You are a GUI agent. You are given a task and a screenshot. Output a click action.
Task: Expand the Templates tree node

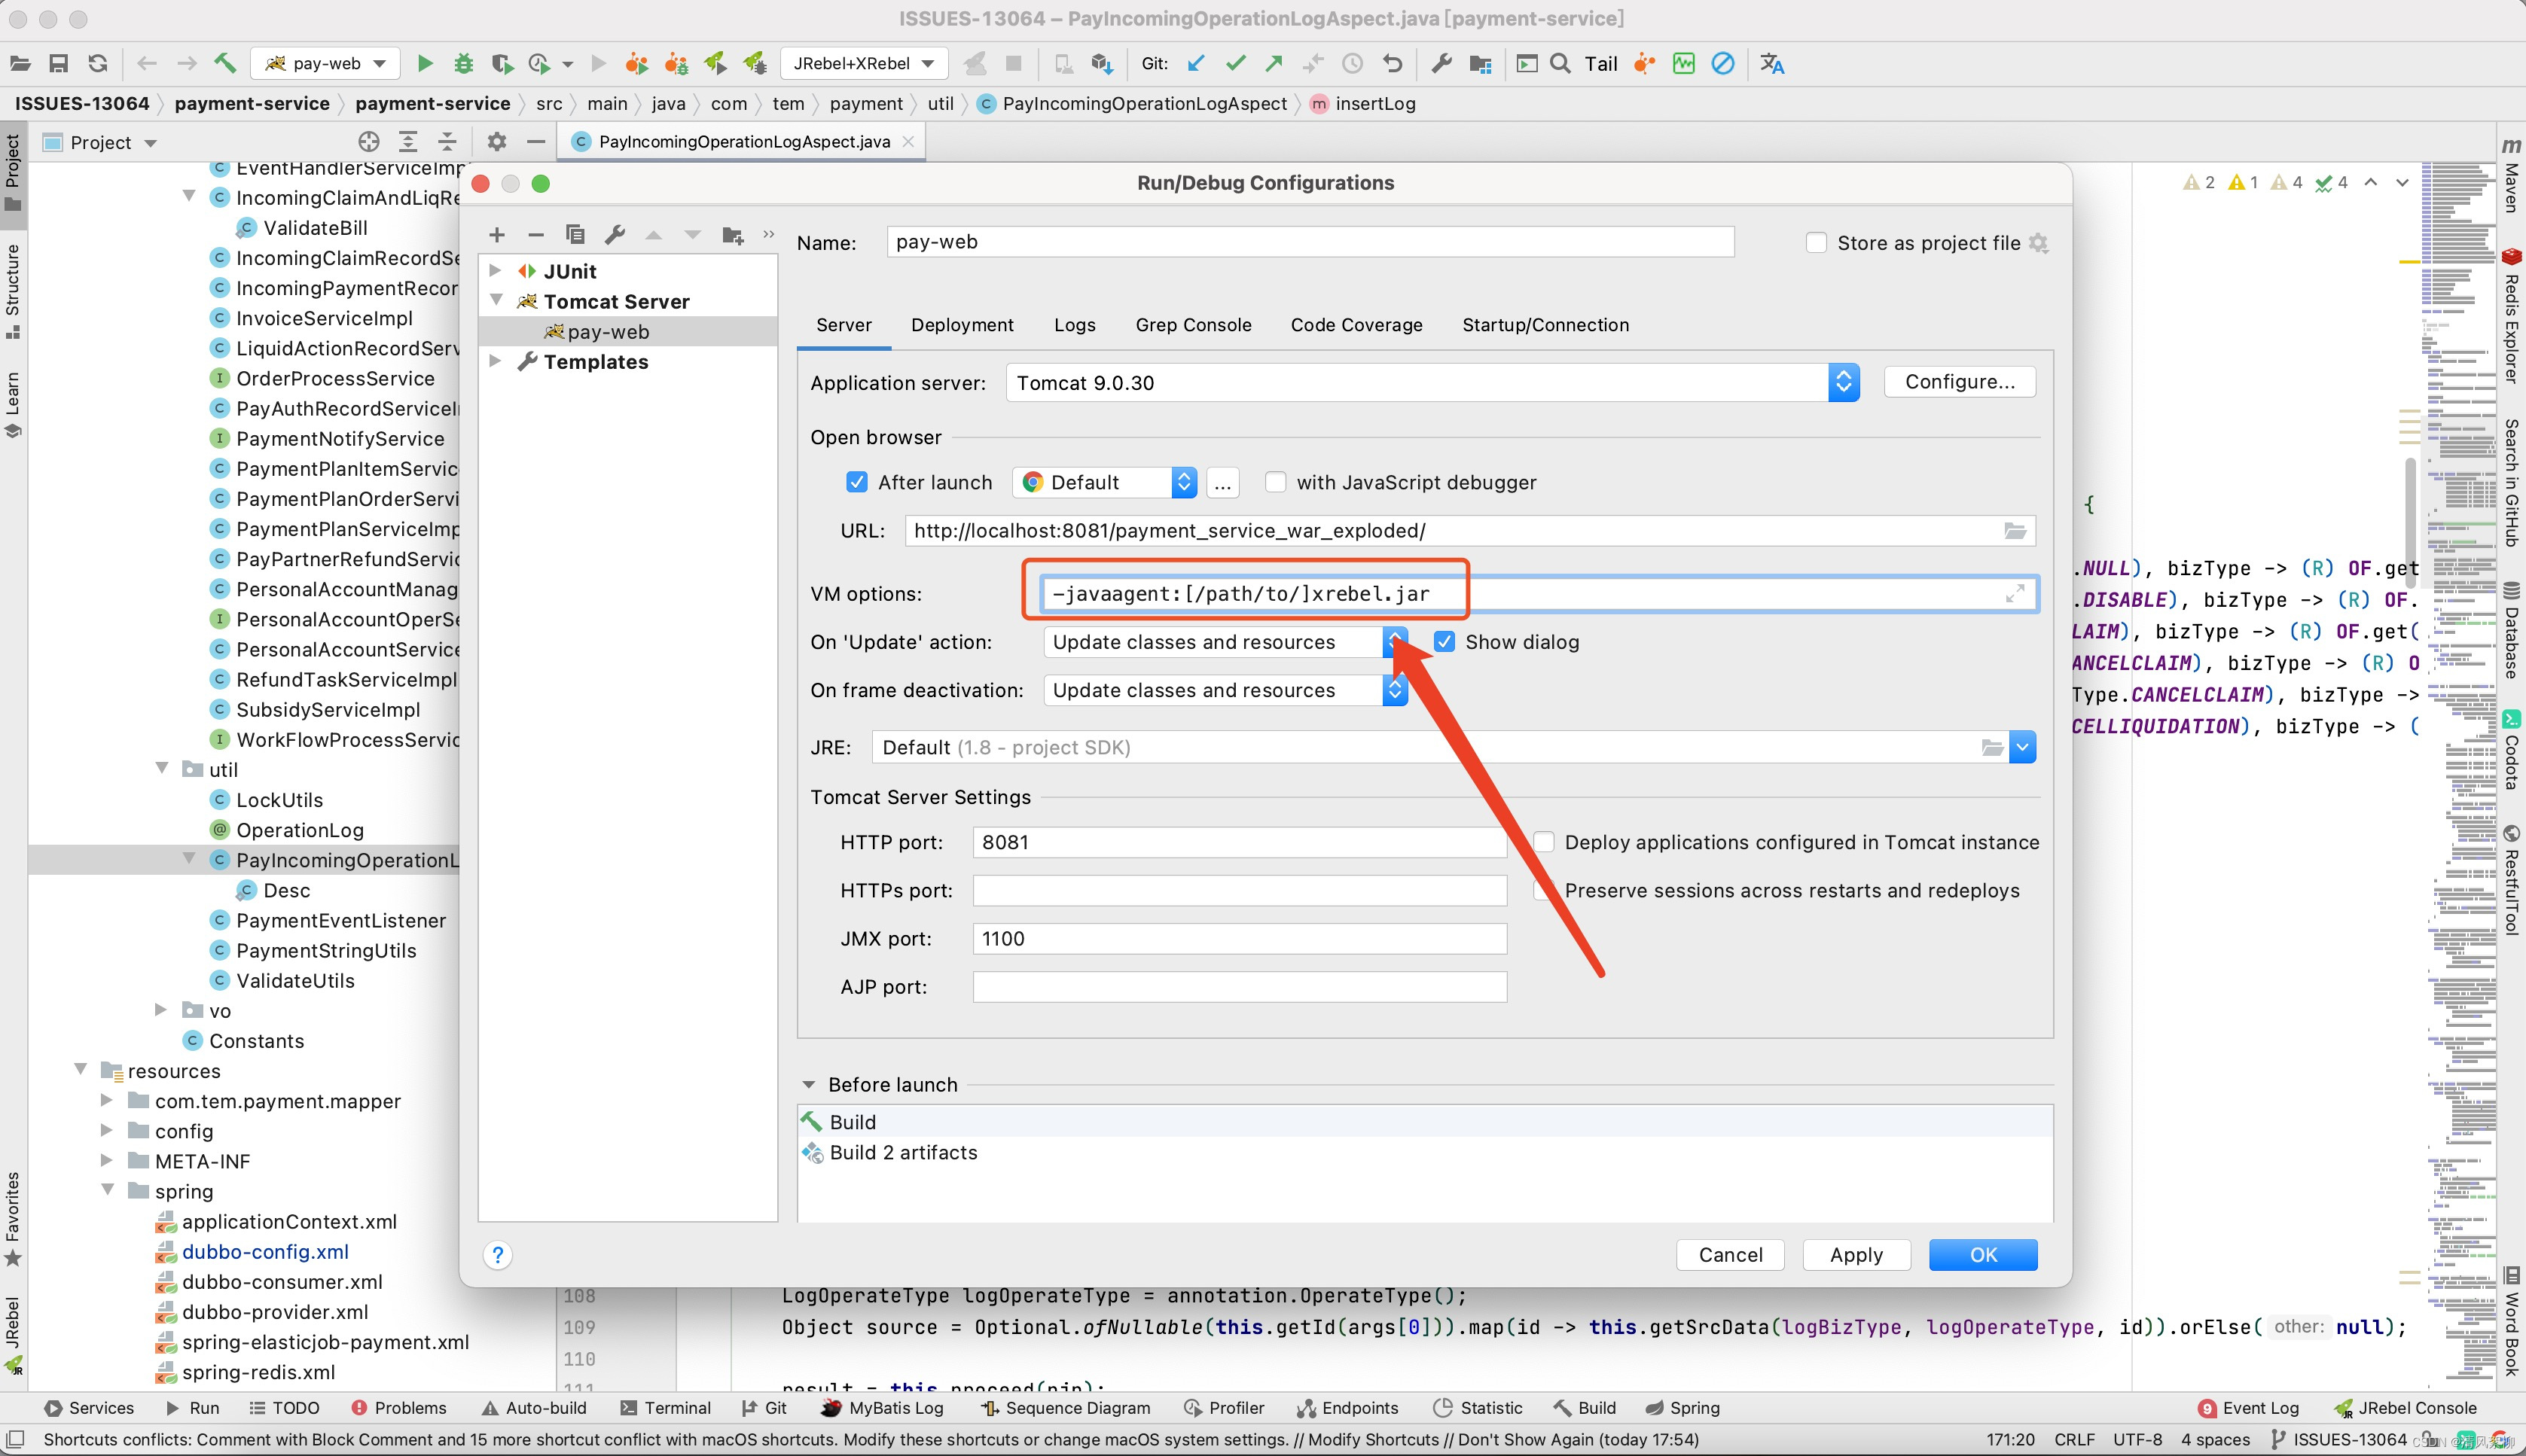point(496,362)
